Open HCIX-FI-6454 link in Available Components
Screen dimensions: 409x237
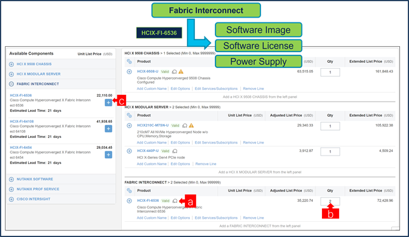click(x=21, y=148)
